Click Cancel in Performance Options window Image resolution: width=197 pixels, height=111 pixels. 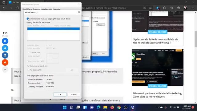click(62, 99)
